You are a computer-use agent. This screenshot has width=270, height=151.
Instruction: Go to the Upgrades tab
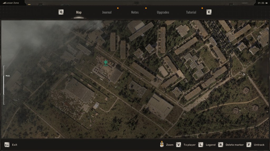163,12
